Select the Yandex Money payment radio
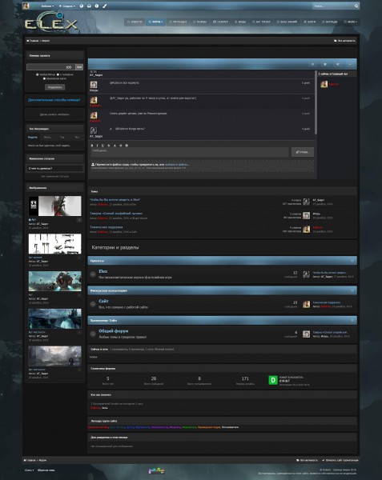 click(38, 74)
